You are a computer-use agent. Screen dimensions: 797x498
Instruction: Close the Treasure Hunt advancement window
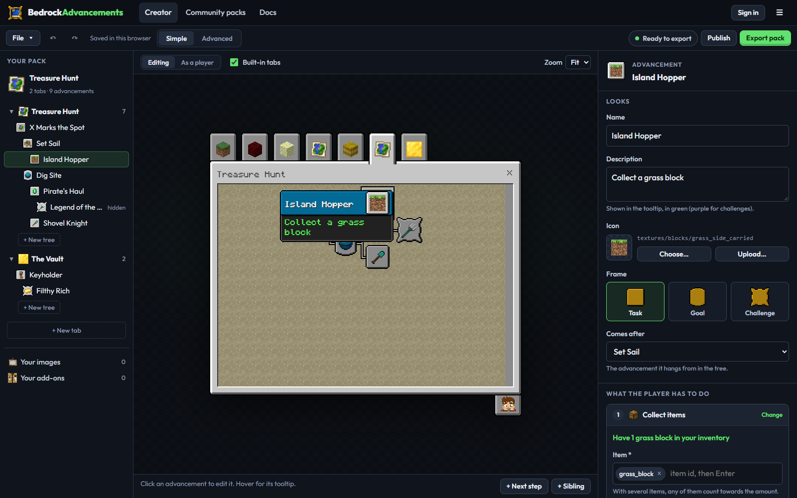click(509, 173)
